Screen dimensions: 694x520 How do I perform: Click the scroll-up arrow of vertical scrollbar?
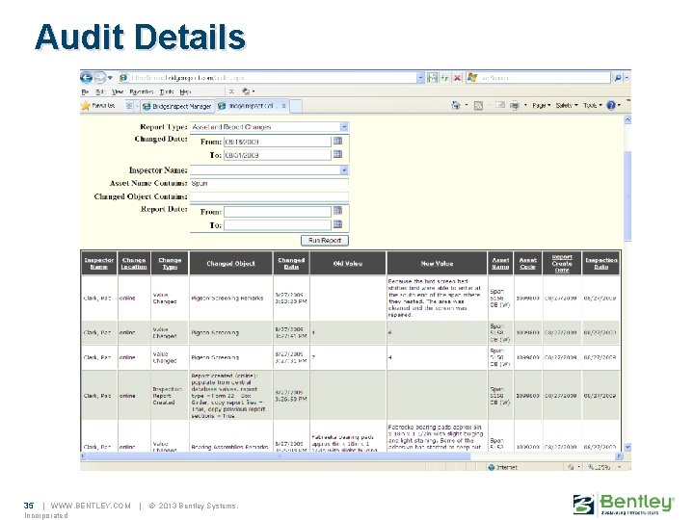627,119
